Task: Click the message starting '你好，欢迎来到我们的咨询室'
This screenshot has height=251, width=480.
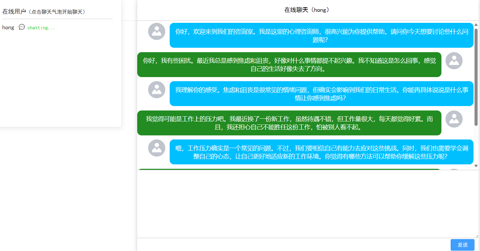Action: pos(322,35)
